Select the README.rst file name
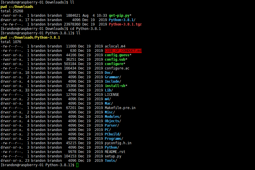This screenshot has height=170, width=255. pyautogui.click(x=115, y=152)
